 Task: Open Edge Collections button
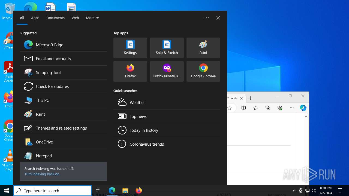tap(268, 108)
